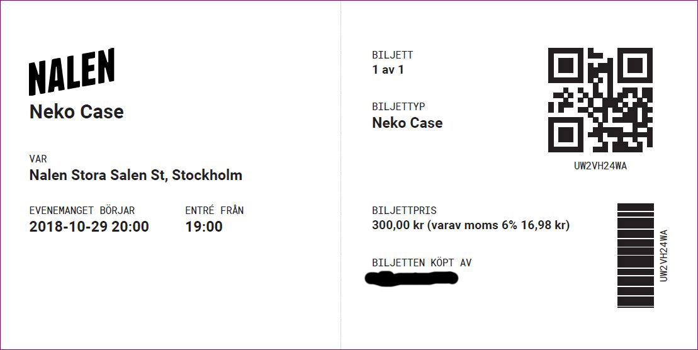Click the rotated UW2VH24WA code beside barcode
Viewport: 698px width, 350px height.
[x=664, y=256]
